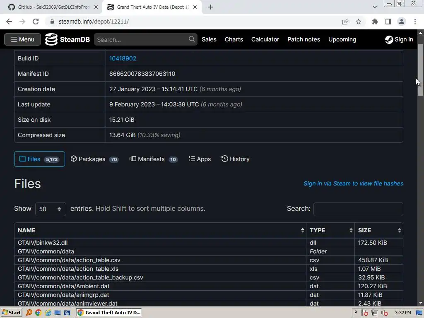Viewport: 424px width, 318px height.
Task: Open the Windows Start button
Action: point(12,313)
